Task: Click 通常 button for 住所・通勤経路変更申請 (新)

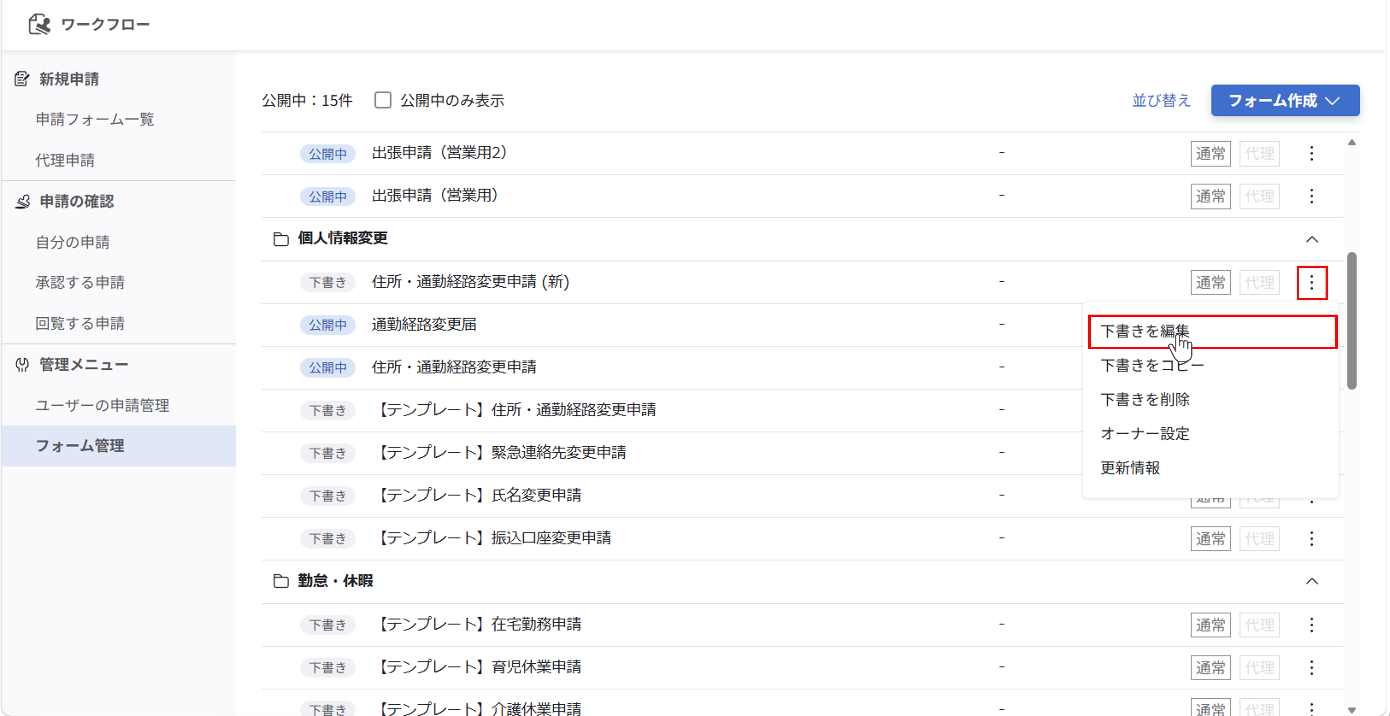Action: coord(1210,282)
